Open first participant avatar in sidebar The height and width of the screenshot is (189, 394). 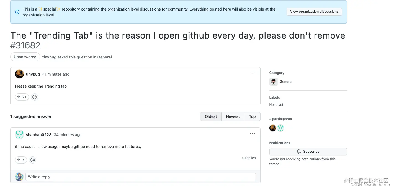point(273,128)
